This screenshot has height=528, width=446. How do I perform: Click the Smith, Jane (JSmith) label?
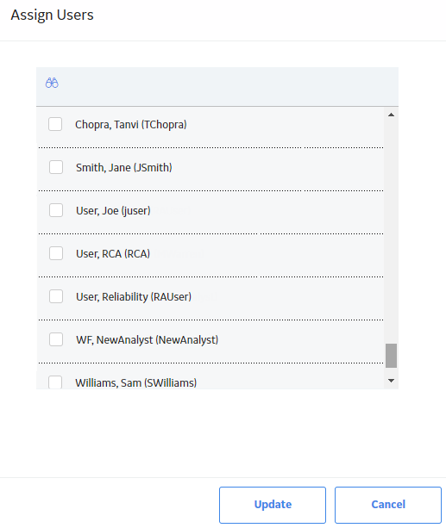point(124,168)
